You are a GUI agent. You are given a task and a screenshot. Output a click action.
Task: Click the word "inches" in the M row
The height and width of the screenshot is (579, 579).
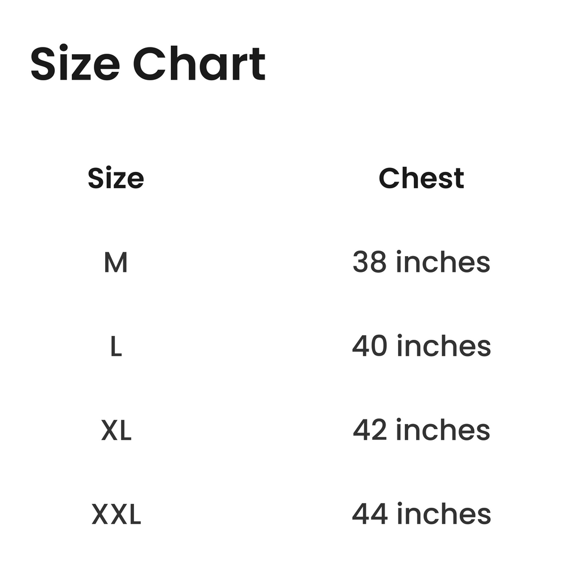click(x=443, y=262)
